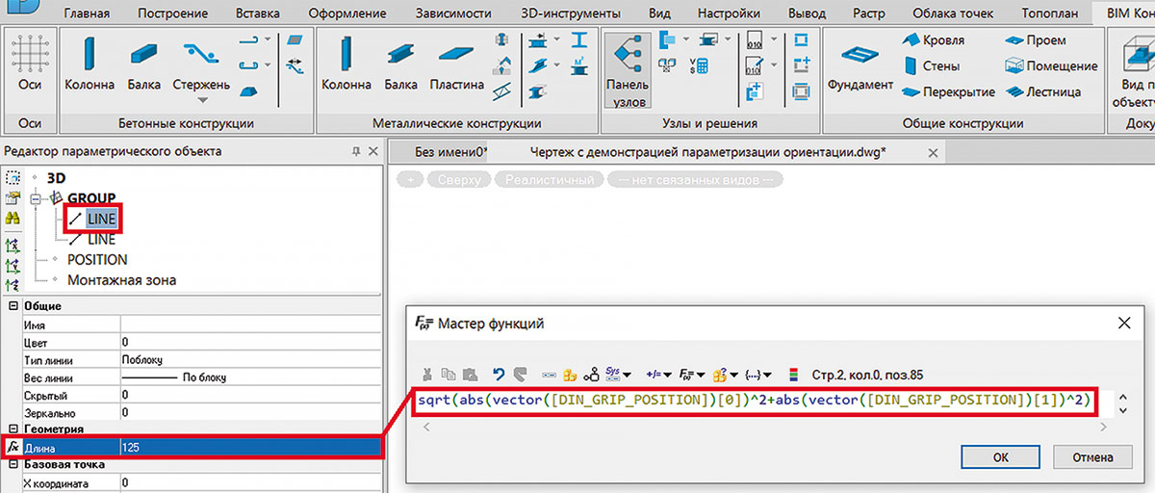Screen dimensions: 1155x493
Task: Click the Имя property value field
Action: point(251,324)
